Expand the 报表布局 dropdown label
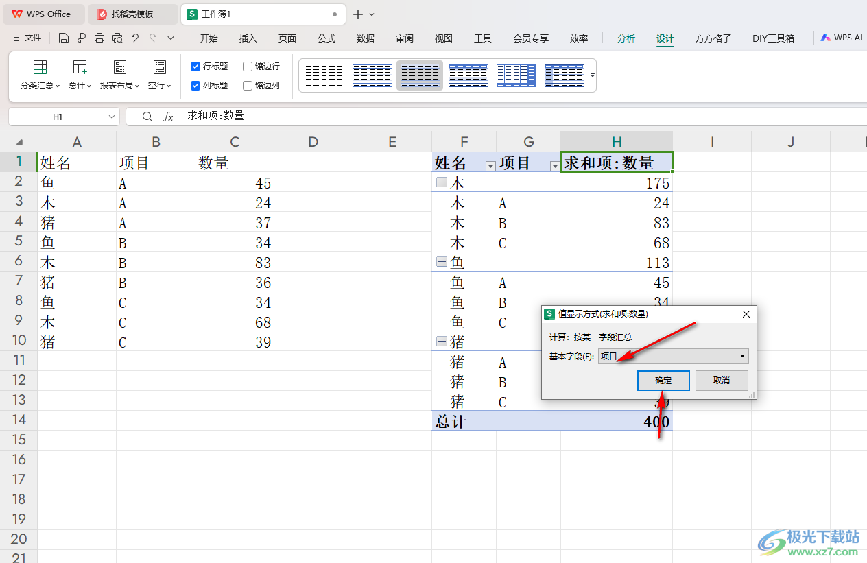The width and height of the screenshot is (867, 563). pos(120,86)
